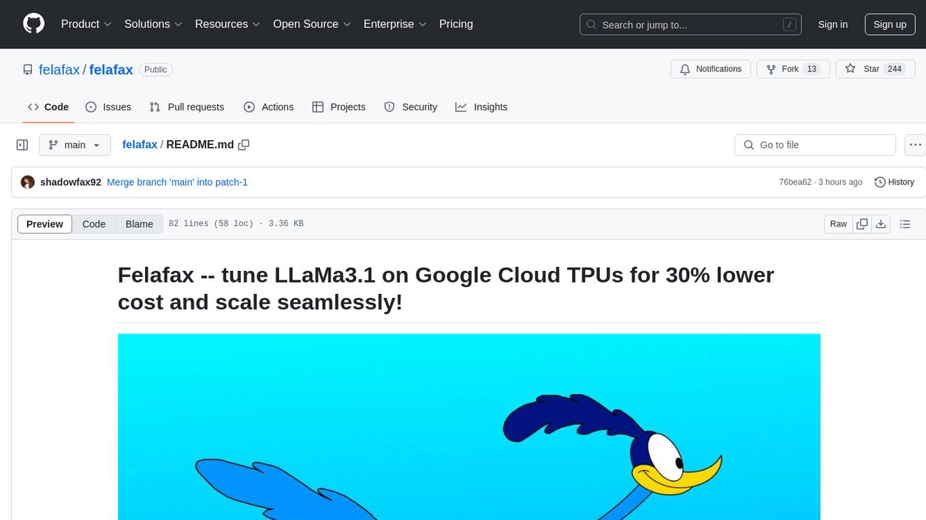Open the Actions tab
This screenshot has height=520, width=926.
(268, 107)
